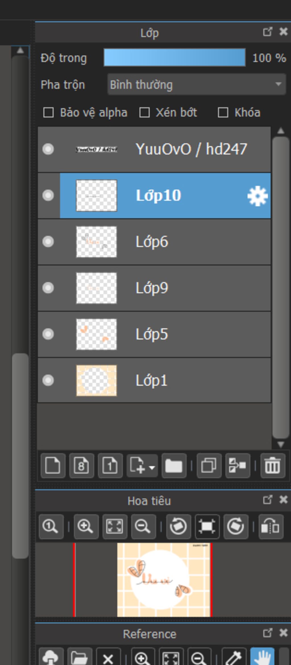Undock the Hoa tiêu navigator panel
291x665 pixels.
click(x=267, y=500)
